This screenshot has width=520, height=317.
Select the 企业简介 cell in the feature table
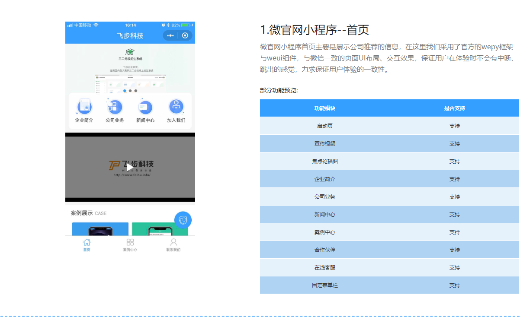point(325,179)
